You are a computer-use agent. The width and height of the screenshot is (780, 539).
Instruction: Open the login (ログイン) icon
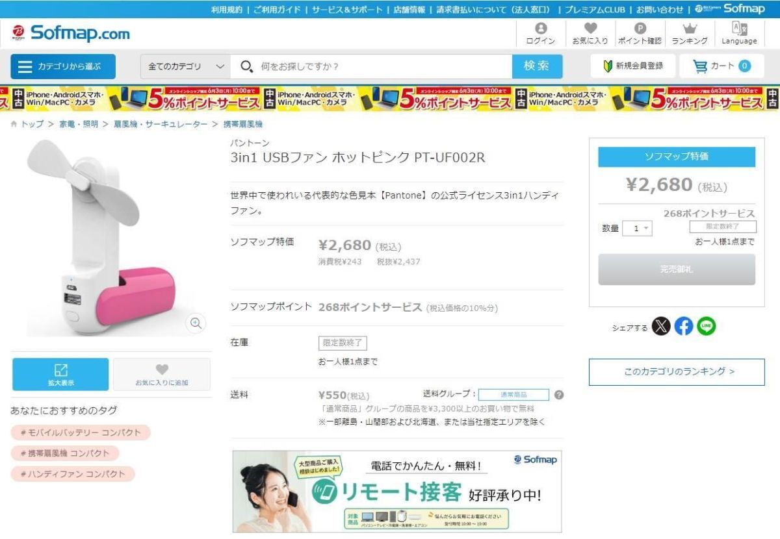(540, 34)
